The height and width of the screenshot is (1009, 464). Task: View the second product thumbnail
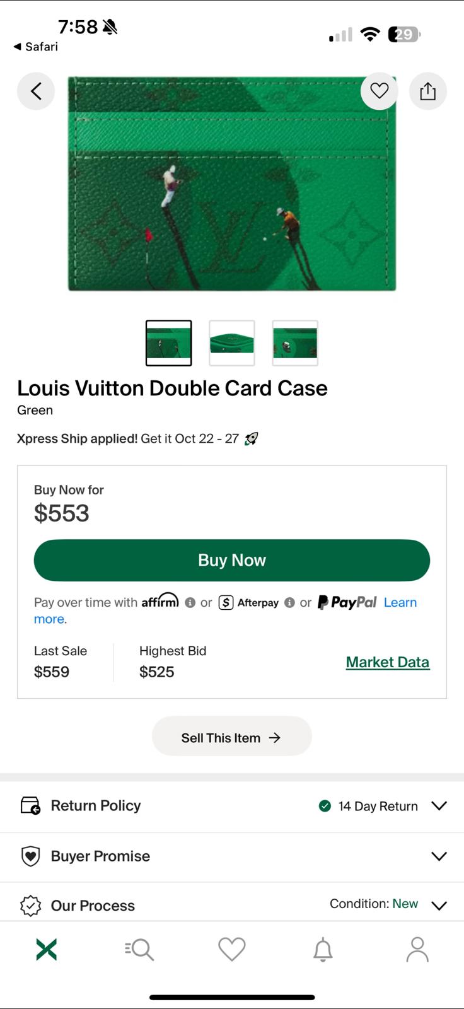pos(232,343)
